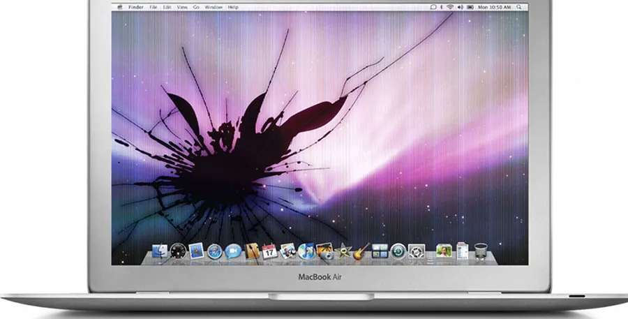Launch Safari compass icon in dock
The image size is (628, 319).
215,252
